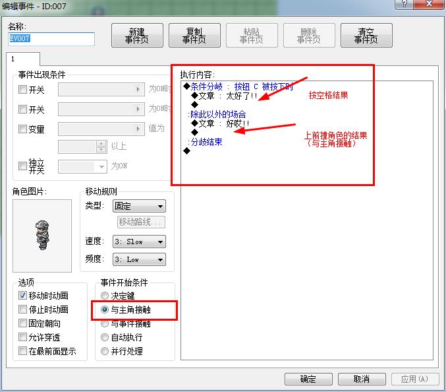This screenshot has height=392, width=446.
Task: Open the 类型 movement type dropdown
Action: (139, 206)
